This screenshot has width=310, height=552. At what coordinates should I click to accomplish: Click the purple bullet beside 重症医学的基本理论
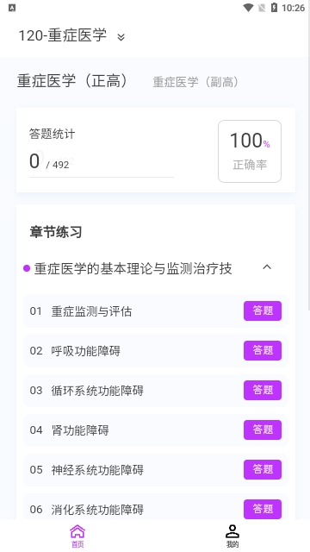27,268
